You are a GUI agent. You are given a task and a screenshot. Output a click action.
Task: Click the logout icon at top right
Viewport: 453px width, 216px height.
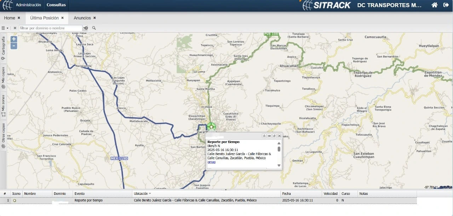tap(446, 5)
